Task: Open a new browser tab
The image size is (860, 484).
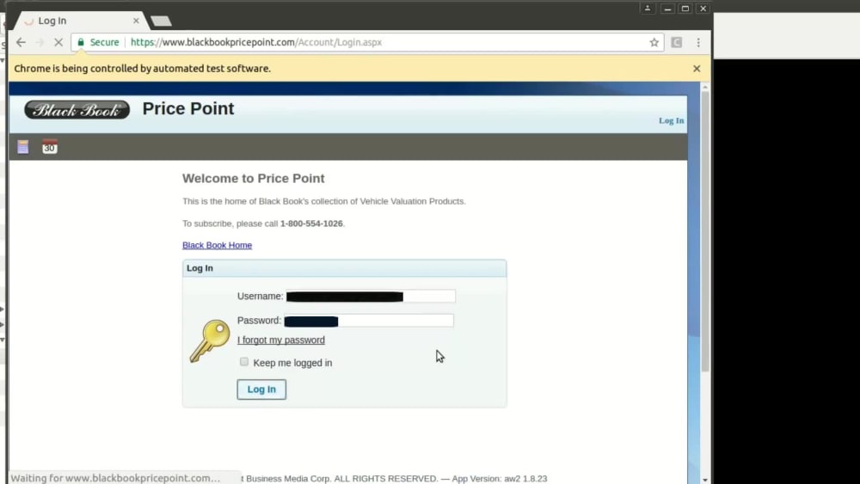Action: [161, 21]
